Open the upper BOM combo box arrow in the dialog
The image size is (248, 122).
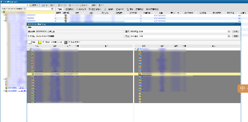click(229, 32)
